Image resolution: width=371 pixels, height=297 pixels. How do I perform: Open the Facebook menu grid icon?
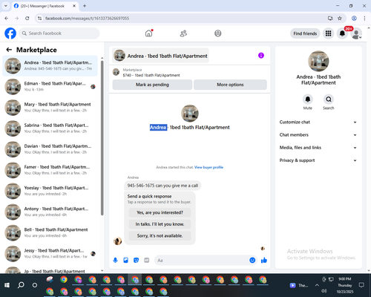click(x=328, y=33)
